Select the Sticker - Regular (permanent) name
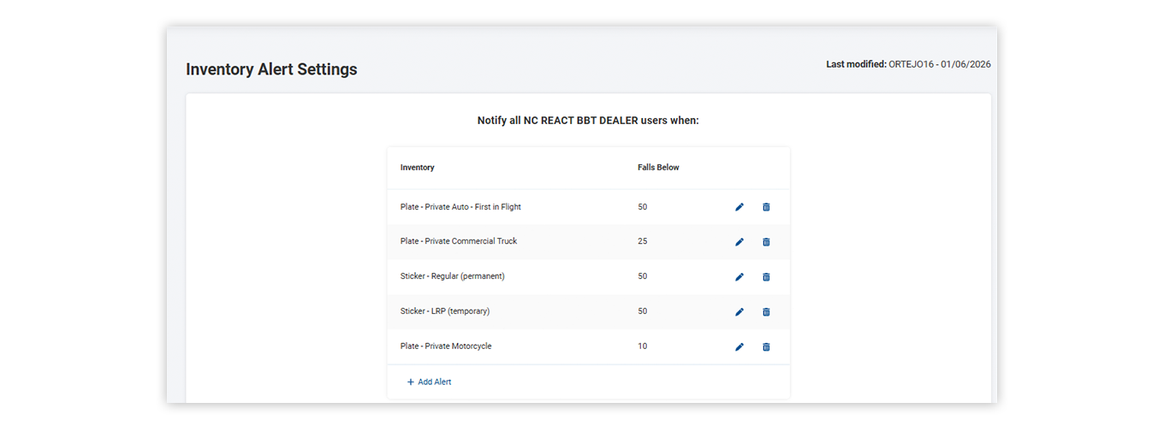The height and width of the screenshot is (432, 1164). point(452,276)
